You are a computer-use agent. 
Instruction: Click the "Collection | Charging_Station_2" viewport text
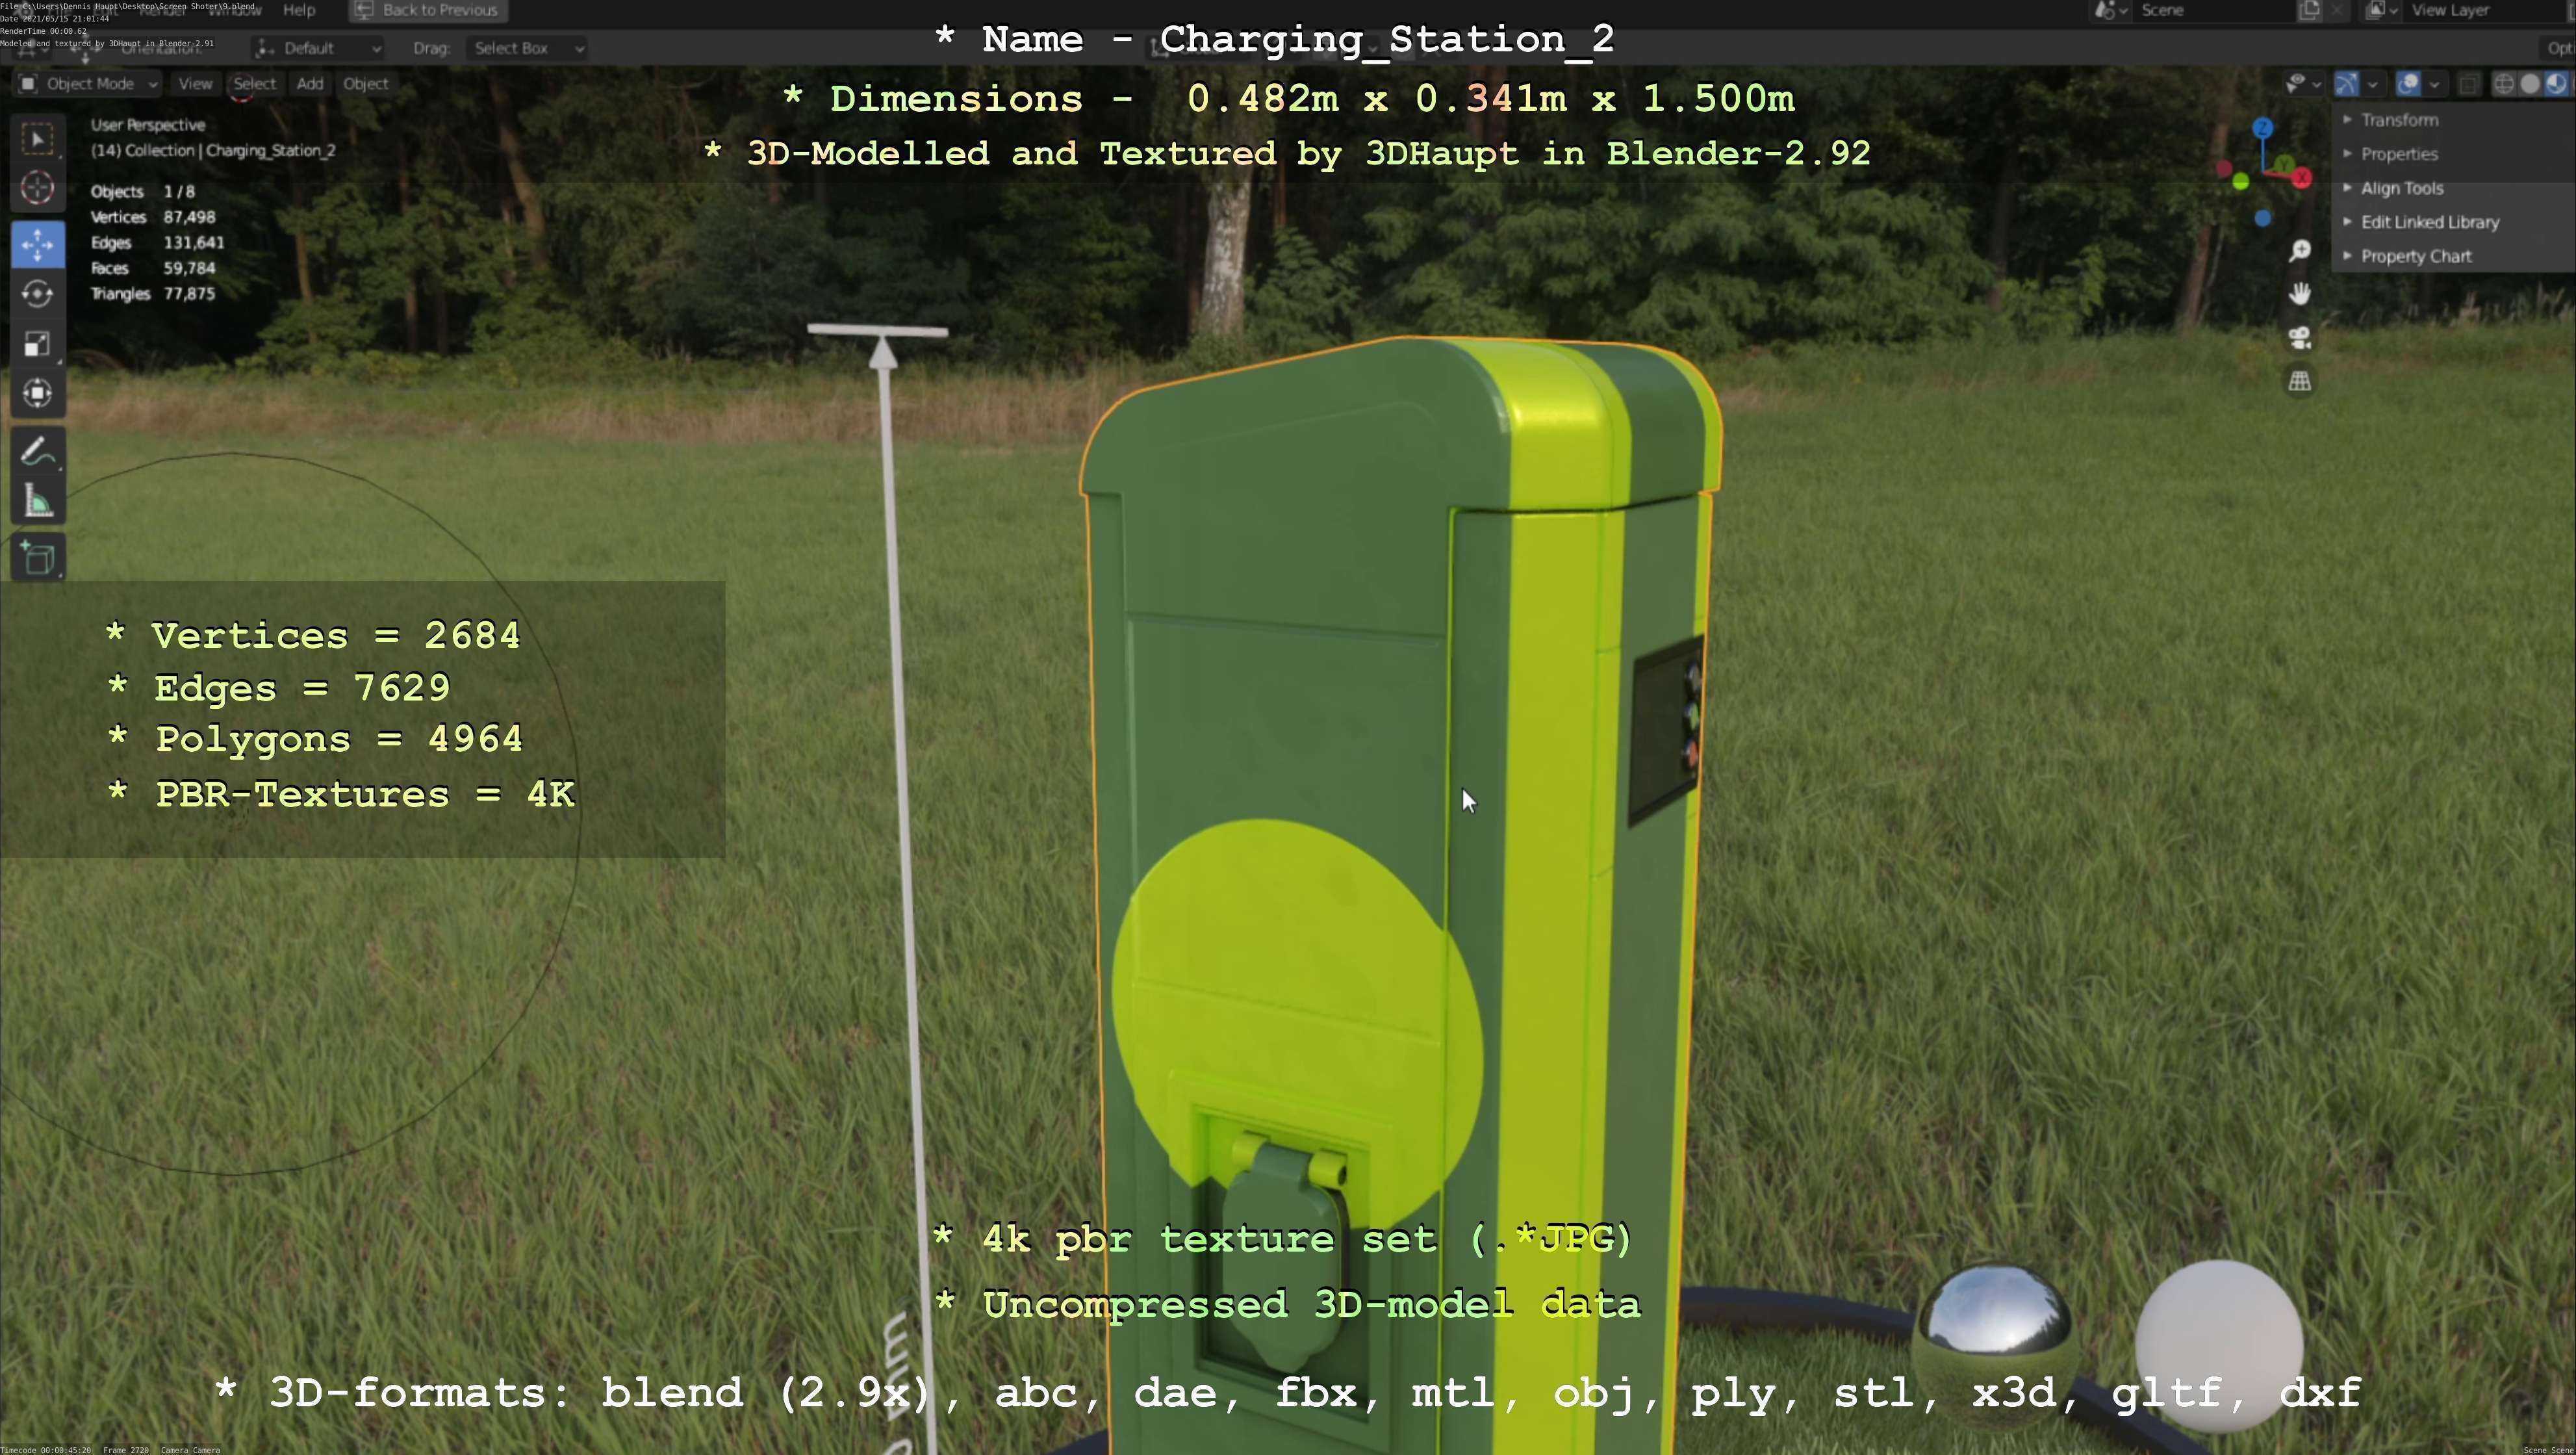(230, 151)
